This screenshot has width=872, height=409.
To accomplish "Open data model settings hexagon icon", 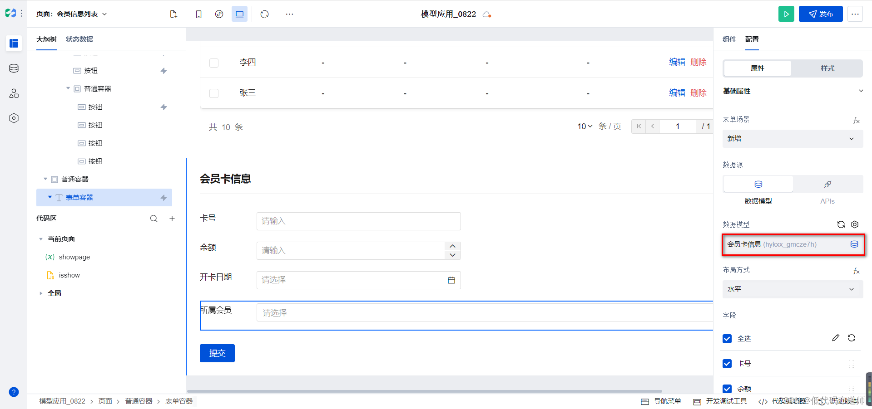I will (855, 224).
